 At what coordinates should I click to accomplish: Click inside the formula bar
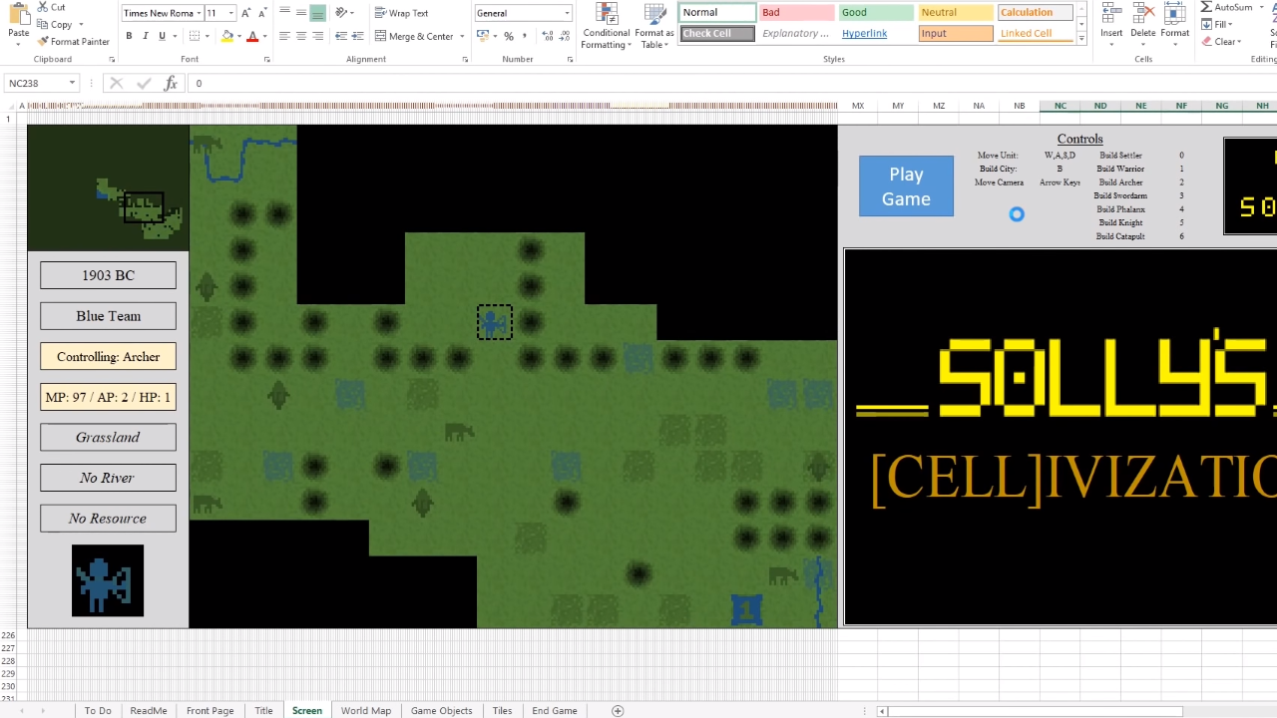click(399, 83)
